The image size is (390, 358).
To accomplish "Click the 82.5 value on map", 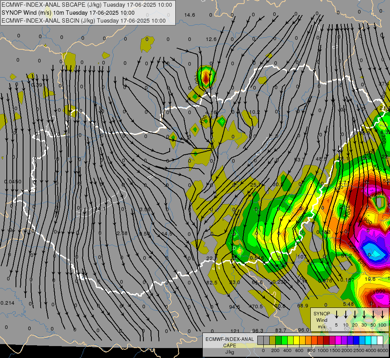I will click(x=212, y=282).
